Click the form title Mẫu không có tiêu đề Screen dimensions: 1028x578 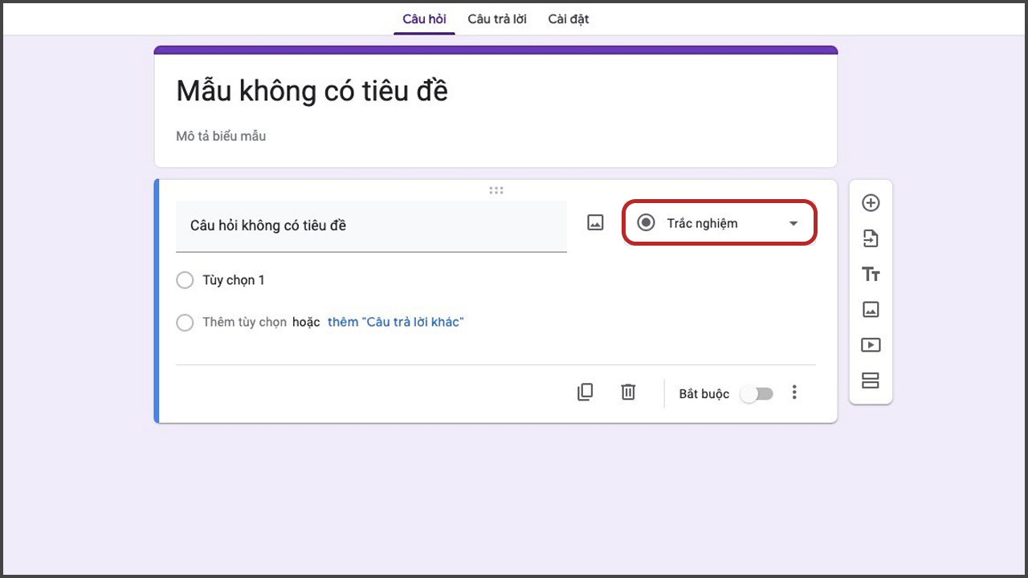point(312,91)
